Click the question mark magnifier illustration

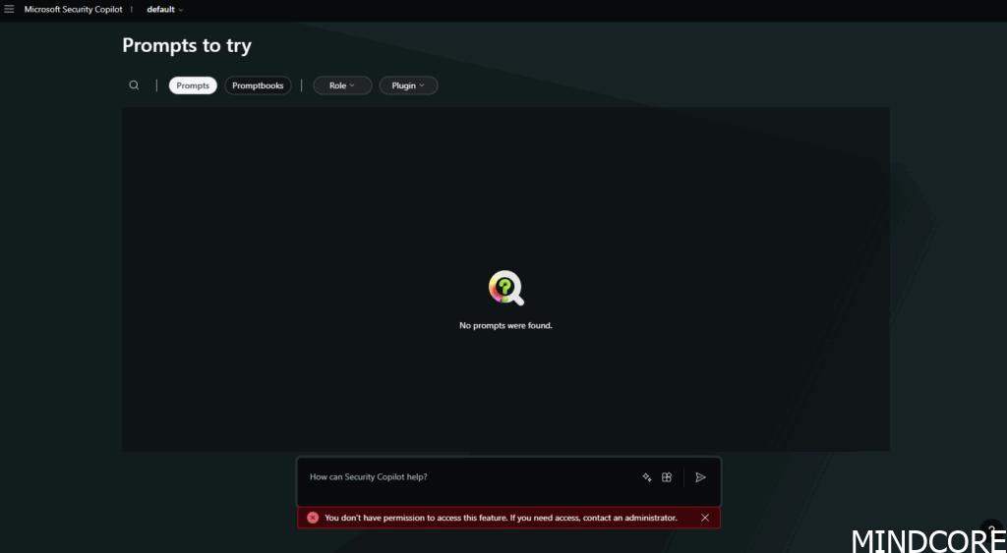pos(505,288)
